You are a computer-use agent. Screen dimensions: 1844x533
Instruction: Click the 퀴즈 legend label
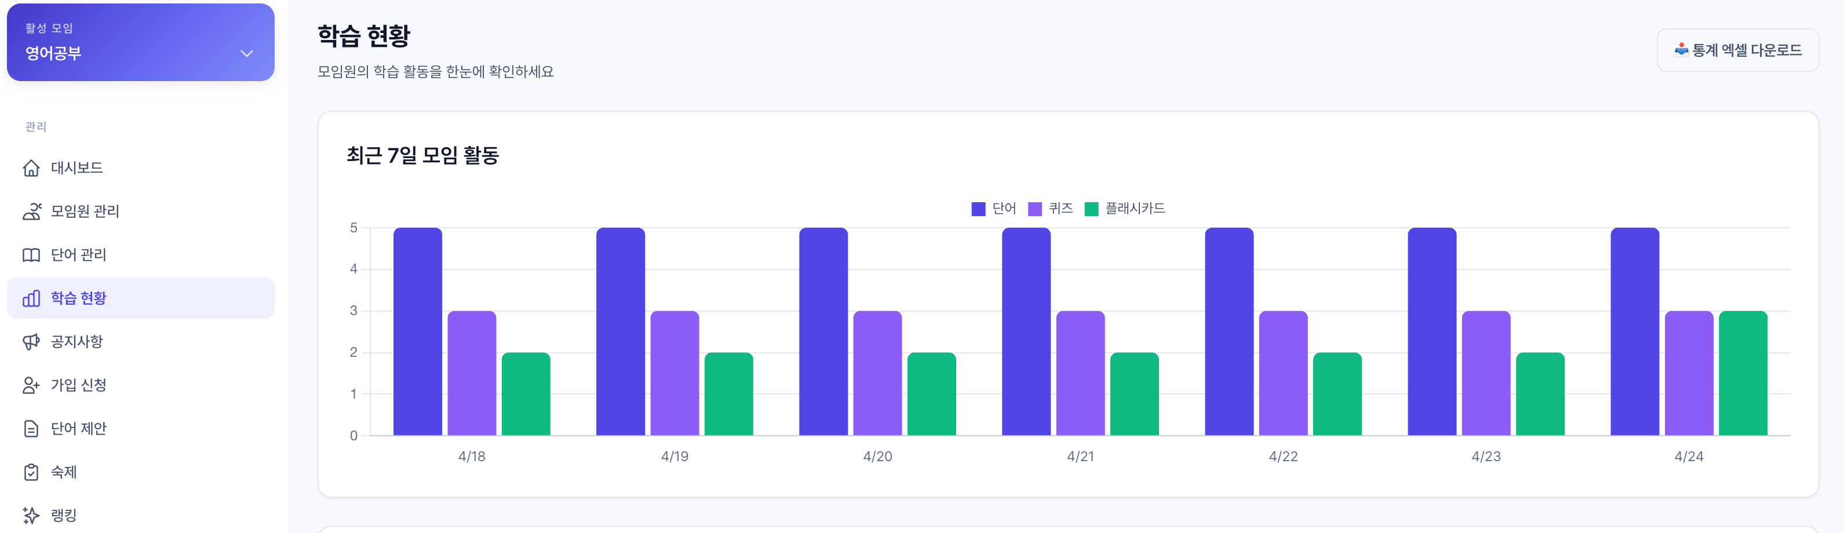(1061, 209)
